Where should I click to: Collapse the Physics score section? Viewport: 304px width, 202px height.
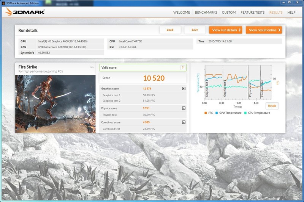click(184, 108)
